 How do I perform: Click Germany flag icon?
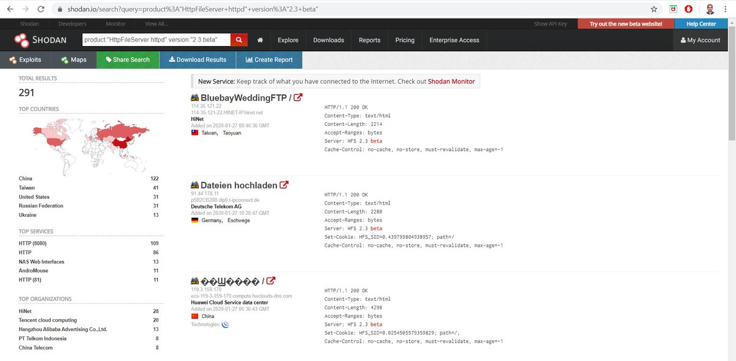(195, 220)
